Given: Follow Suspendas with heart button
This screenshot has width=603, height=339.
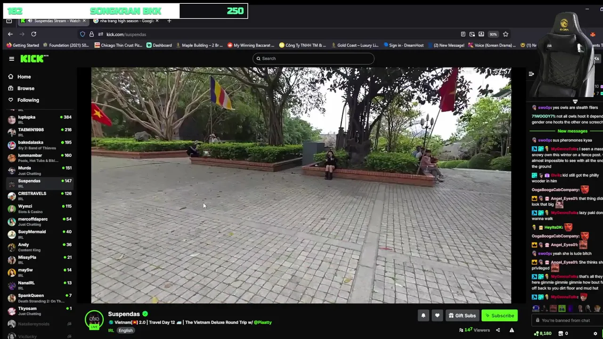Looking at the screenshot, I should tap(437, 315).
